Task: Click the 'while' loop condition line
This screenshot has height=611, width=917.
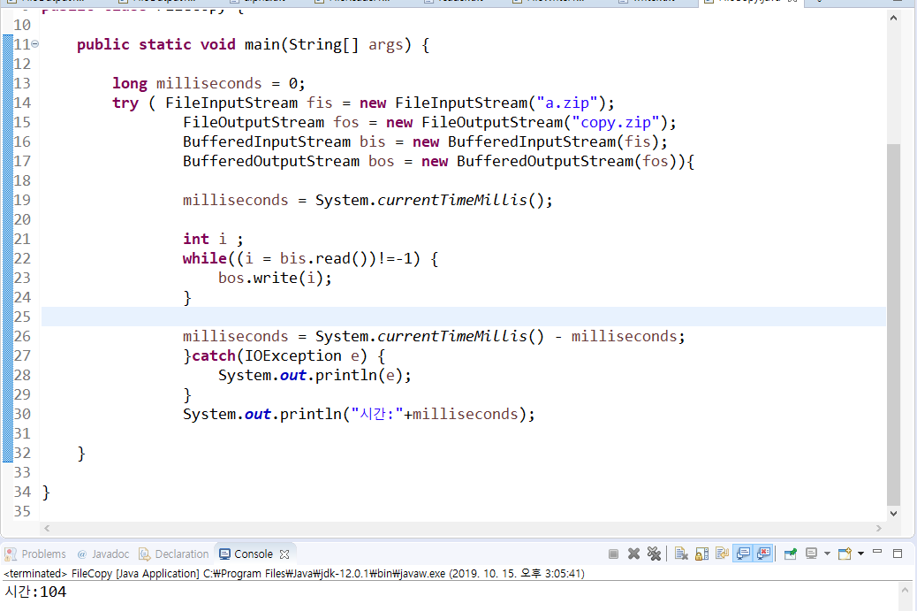Action: pyautogui.click(x=311, y=258)
